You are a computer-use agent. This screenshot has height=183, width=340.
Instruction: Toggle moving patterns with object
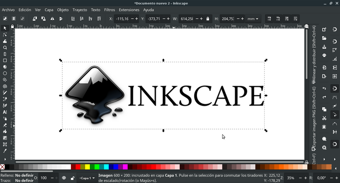pyautogui.click(x=295, y=19)
